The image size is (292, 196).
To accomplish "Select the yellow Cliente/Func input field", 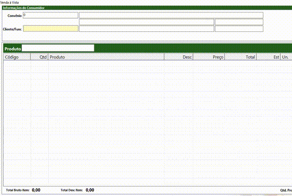I will pyautogui.click(x=50, y=29).
